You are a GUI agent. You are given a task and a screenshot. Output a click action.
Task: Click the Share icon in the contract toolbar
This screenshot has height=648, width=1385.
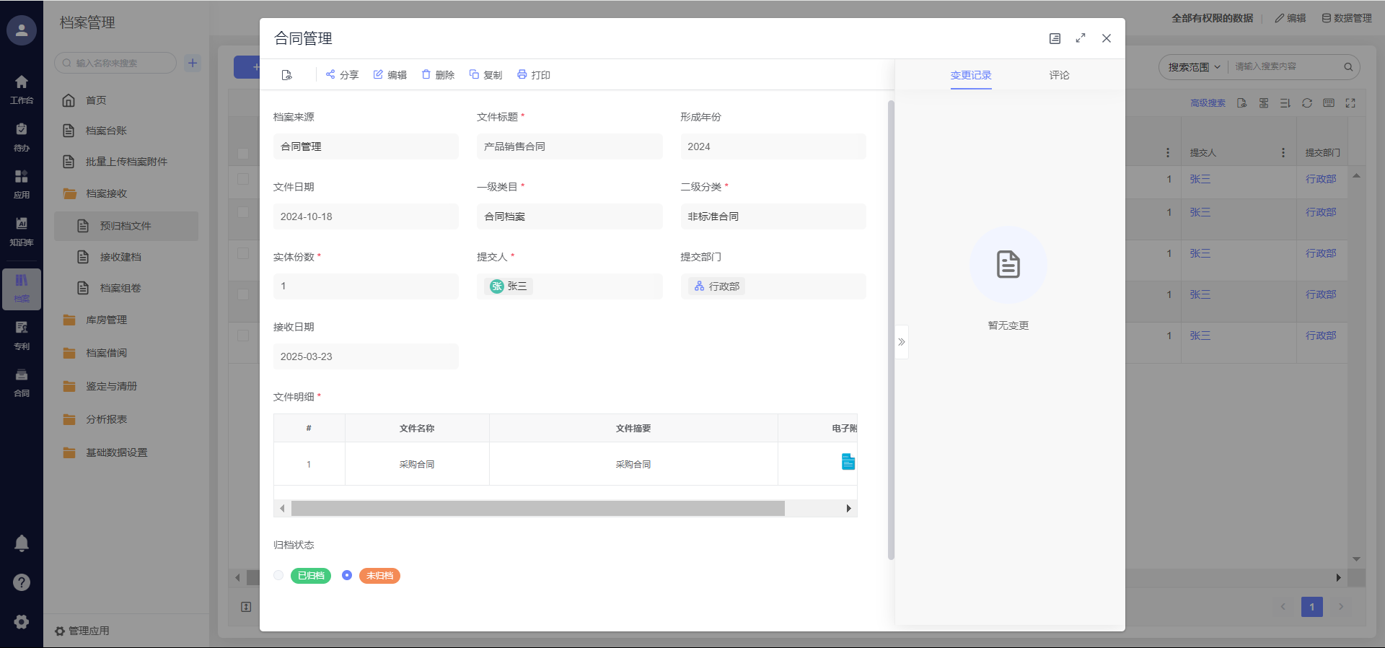pyautogui.click(x=330, y=74)
